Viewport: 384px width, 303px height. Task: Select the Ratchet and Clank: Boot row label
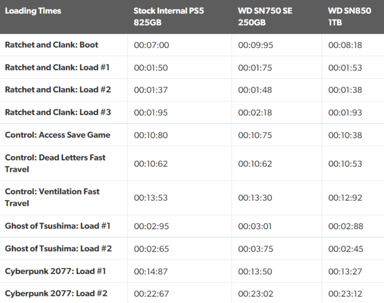[x=52, y=45]
